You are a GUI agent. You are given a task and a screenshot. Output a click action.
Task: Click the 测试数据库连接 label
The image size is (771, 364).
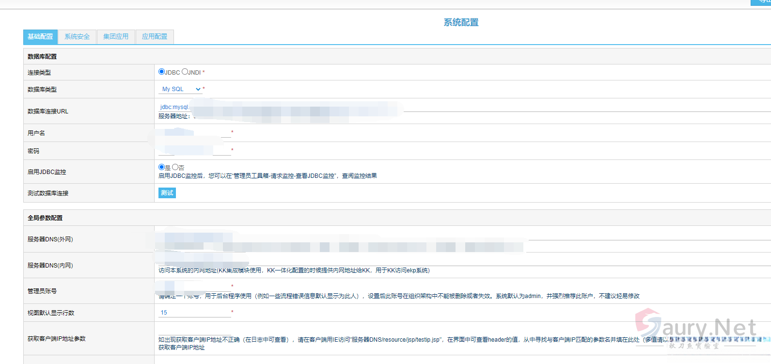[48, 193]
